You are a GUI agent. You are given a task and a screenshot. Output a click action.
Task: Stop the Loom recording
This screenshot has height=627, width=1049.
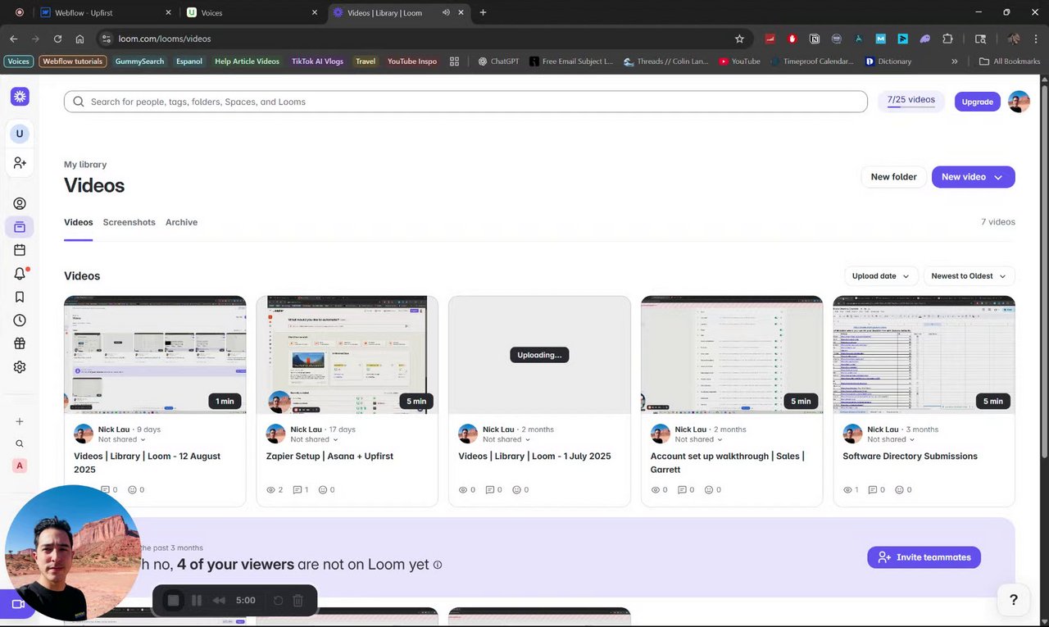173,601
